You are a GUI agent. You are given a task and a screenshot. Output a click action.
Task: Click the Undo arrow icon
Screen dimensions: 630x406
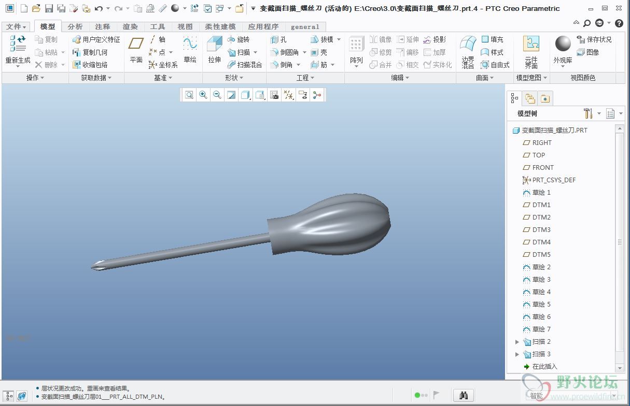tap(99, 8)
